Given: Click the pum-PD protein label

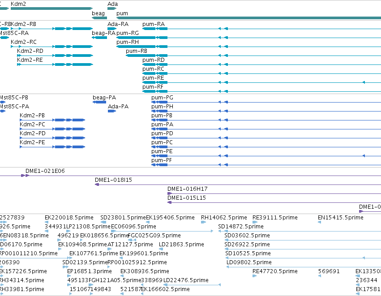Looking at the screenshot, I should tap(163, 133).
